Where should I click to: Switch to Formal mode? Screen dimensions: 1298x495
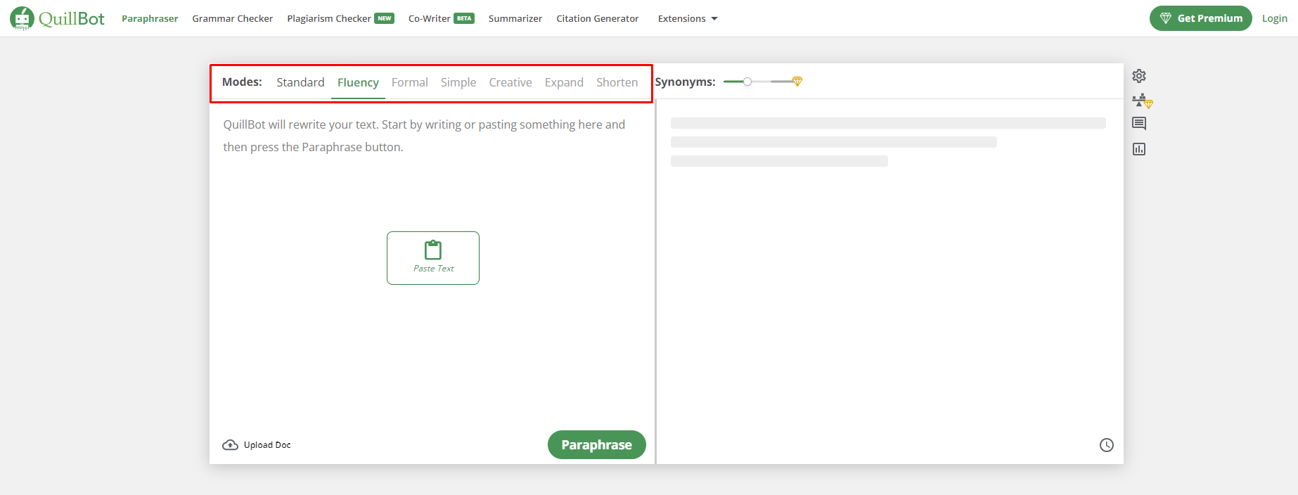pyautogui.click(x=410, y=82)
